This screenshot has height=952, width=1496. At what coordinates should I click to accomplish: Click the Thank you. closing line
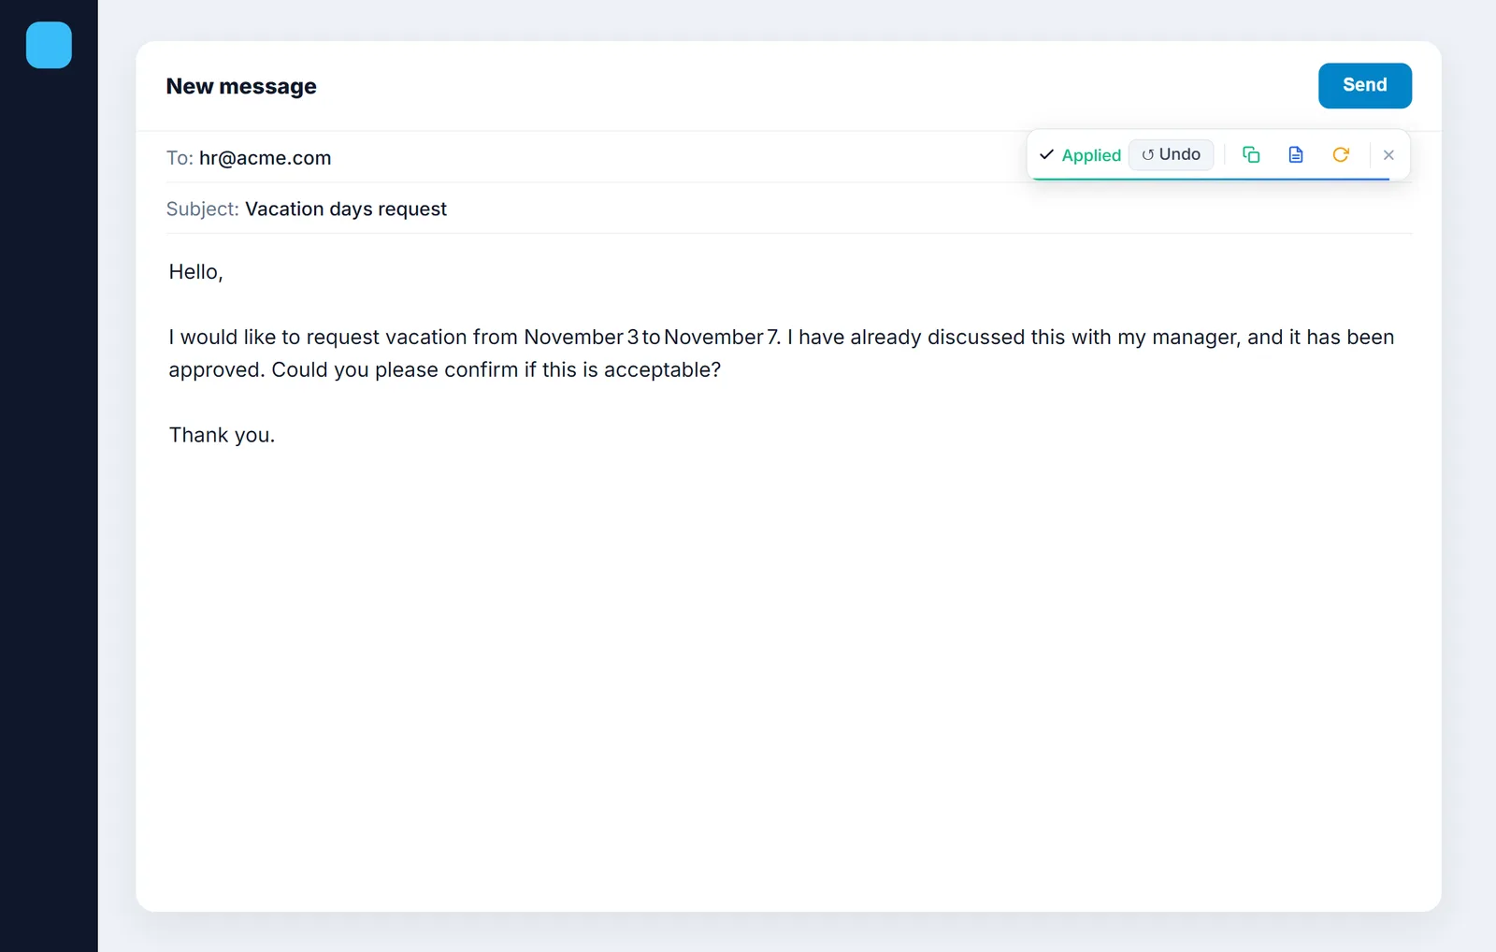click(222, 435)
